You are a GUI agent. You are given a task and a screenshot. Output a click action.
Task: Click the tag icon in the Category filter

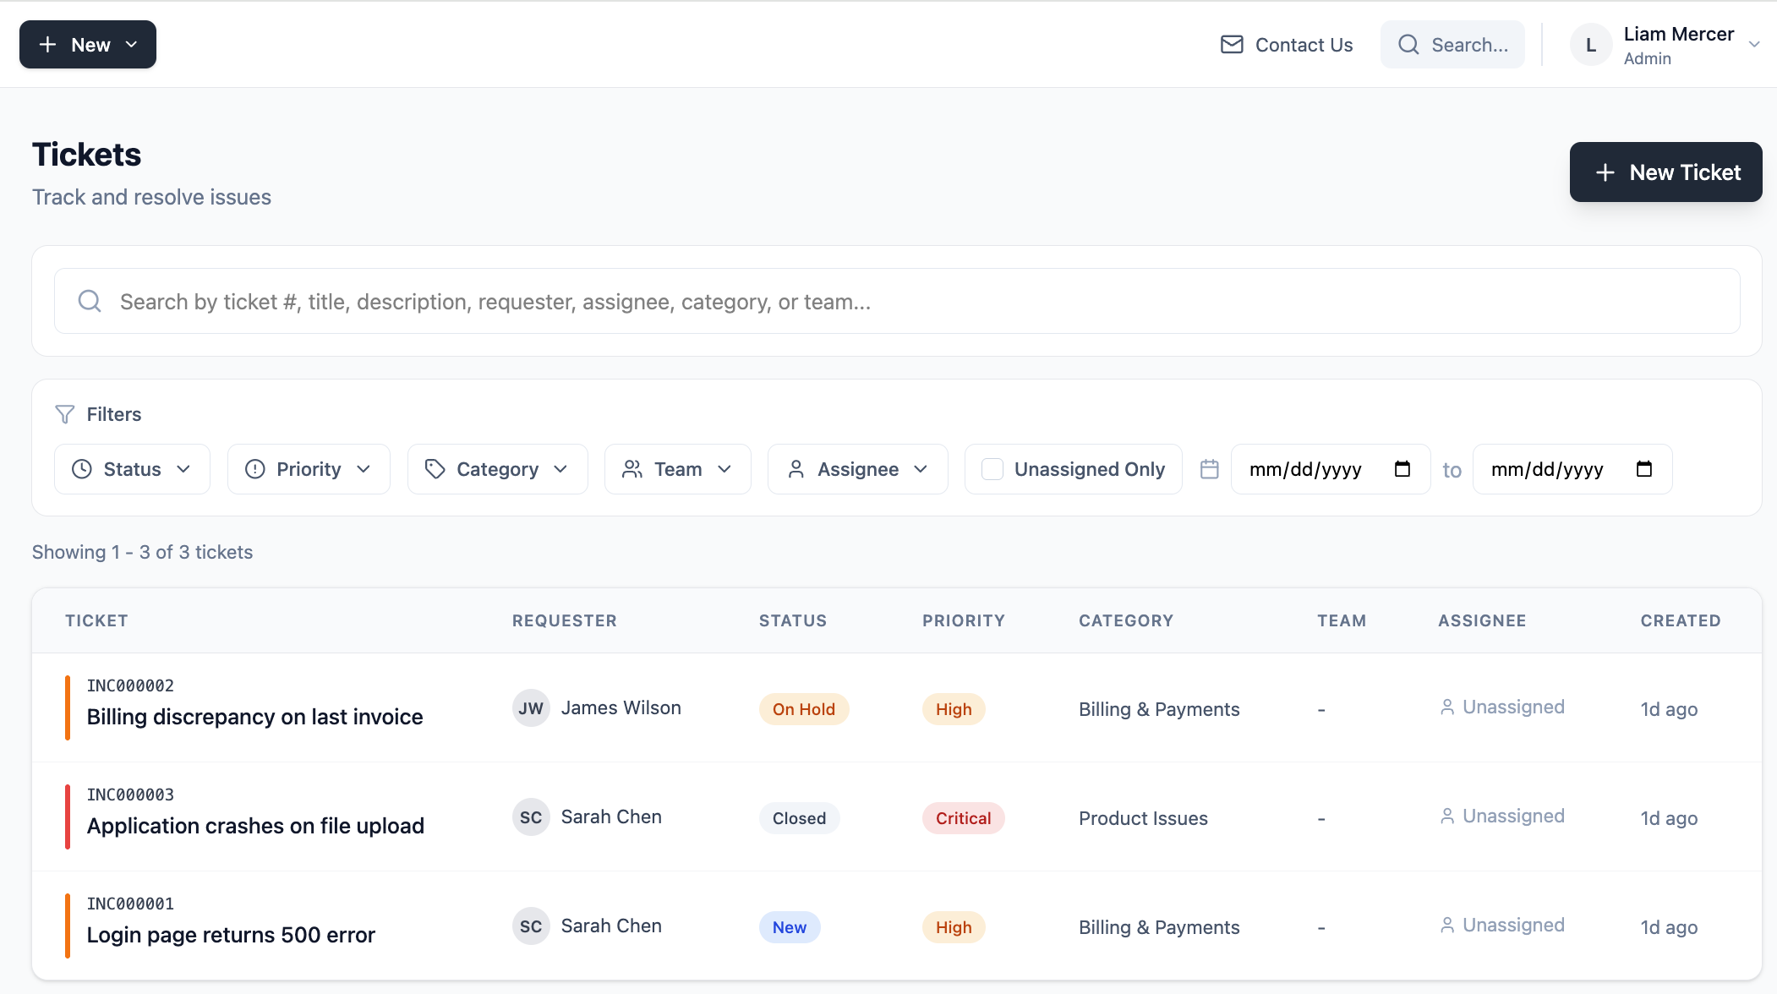coord(435,468)
